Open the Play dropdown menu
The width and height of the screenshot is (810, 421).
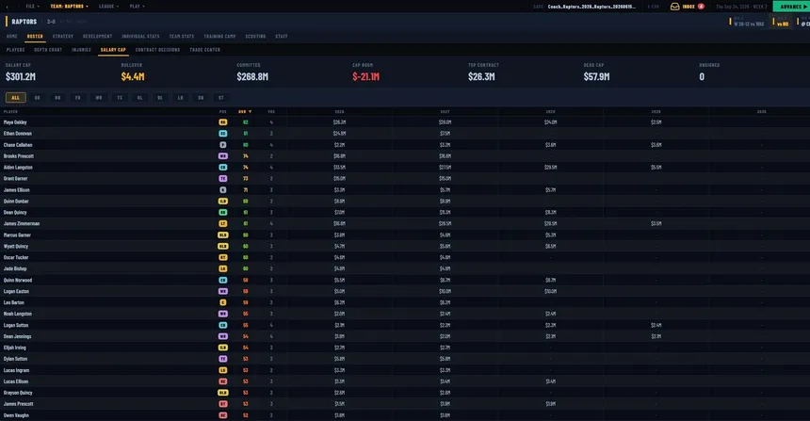[137, 7]
